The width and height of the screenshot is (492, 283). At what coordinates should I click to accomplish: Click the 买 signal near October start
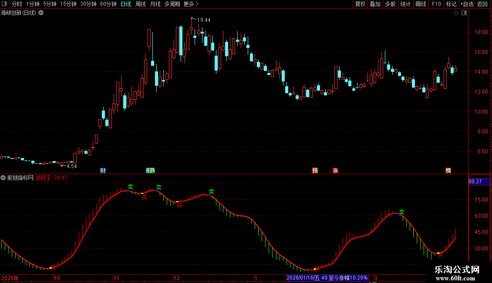pos(53,267)
